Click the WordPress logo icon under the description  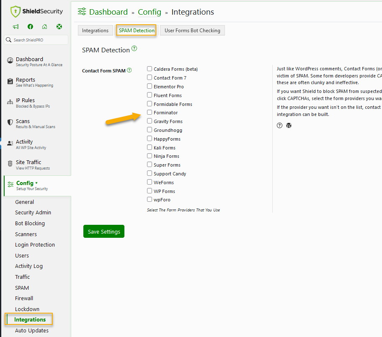coord(289,126)
